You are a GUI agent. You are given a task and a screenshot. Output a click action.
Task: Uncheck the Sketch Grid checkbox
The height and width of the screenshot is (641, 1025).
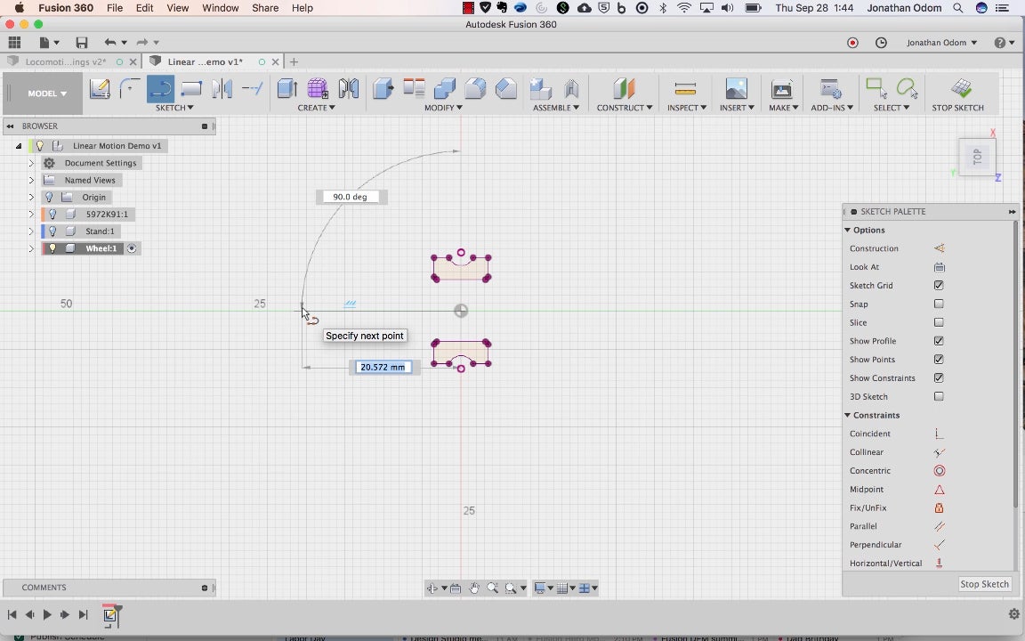[x=939, y=286]
